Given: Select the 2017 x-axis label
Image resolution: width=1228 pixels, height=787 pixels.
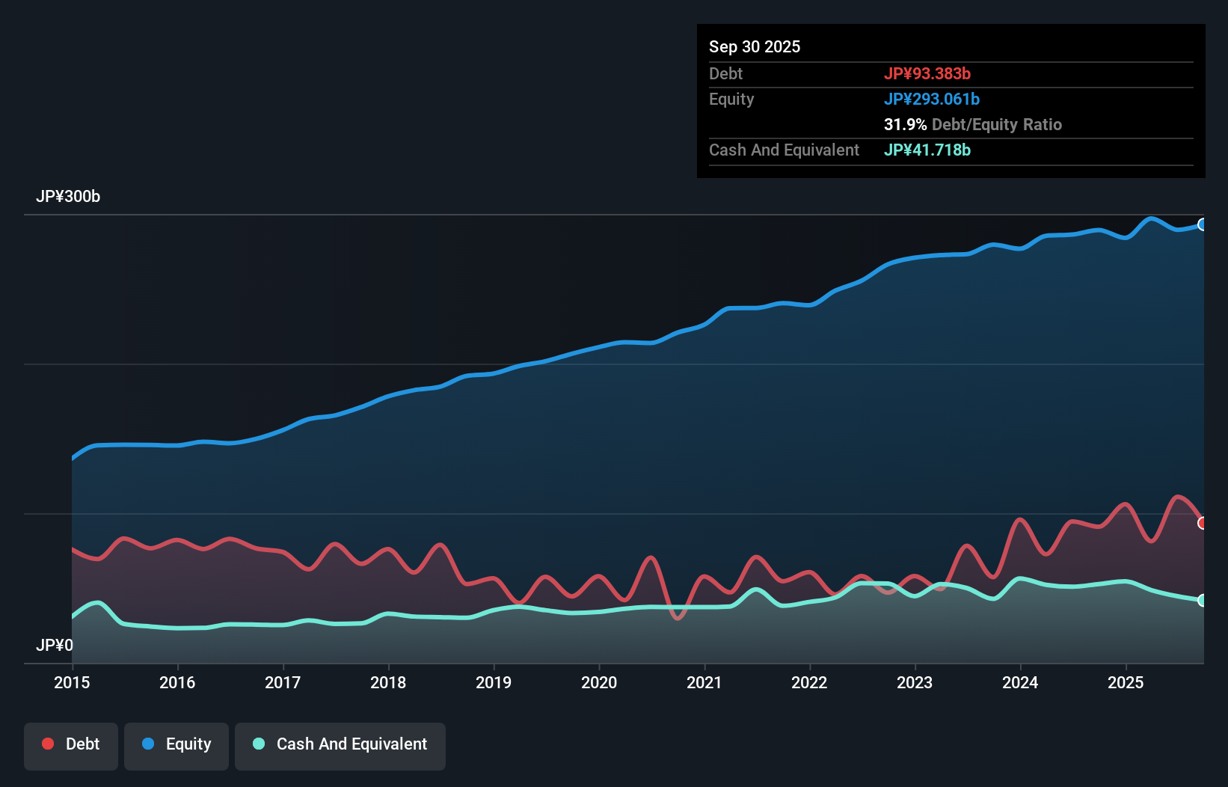Looking at the screenshot, I should point(283,682).
